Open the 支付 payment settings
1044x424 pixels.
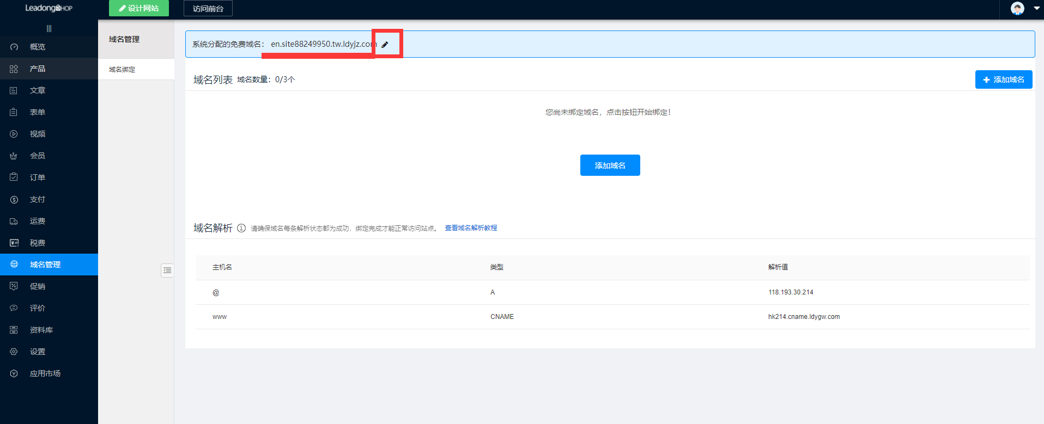coord(37,199)
